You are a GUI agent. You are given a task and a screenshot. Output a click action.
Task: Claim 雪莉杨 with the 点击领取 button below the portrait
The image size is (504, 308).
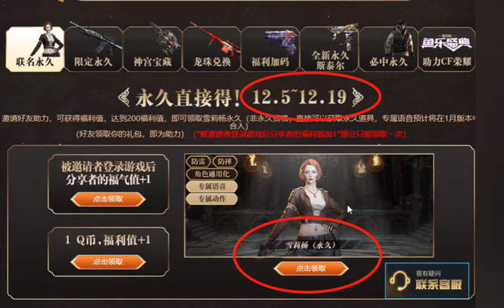click(x=311, y=268)
